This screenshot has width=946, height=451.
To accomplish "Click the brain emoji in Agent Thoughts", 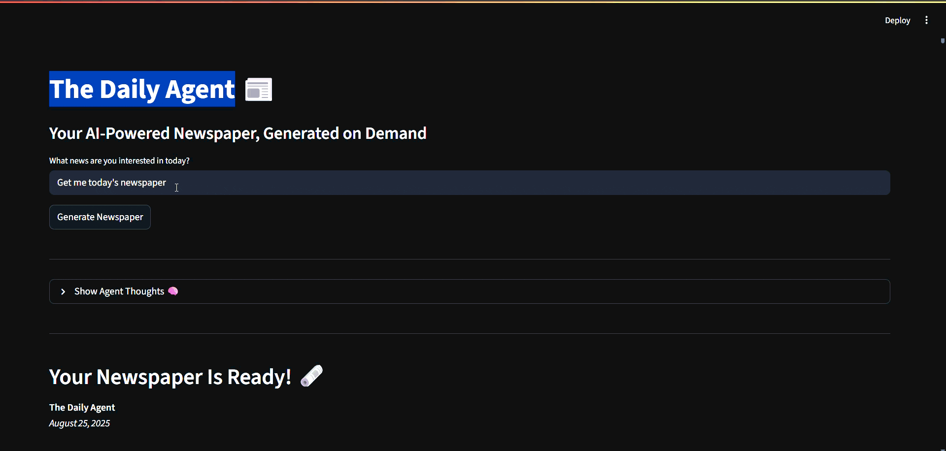I will click(173, 291).
